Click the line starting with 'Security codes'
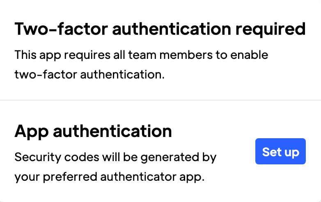321x202 pixels. click(x=115, y=157)
